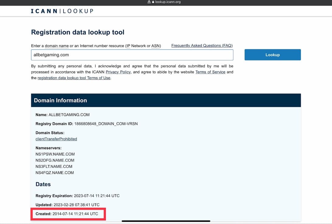Open the ICANN Privacy Policy link
The width and height of the screenshot is (332, 224).
(118, 72)
